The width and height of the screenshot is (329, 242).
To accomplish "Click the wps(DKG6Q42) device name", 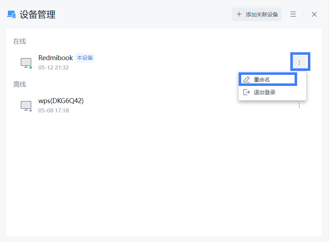I will click(x=61, y=101).
